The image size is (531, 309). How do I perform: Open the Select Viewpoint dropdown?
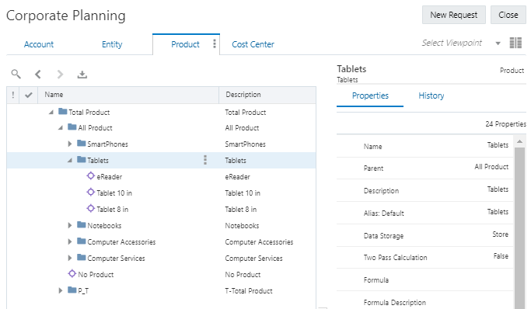coord(498,43)
